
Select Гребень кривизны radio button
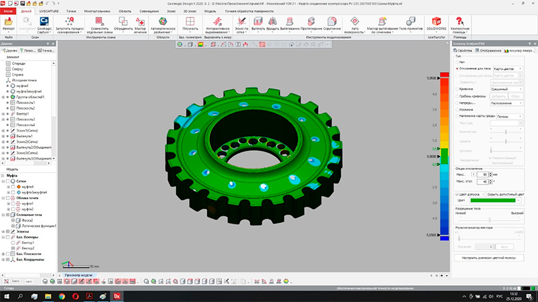457,96
